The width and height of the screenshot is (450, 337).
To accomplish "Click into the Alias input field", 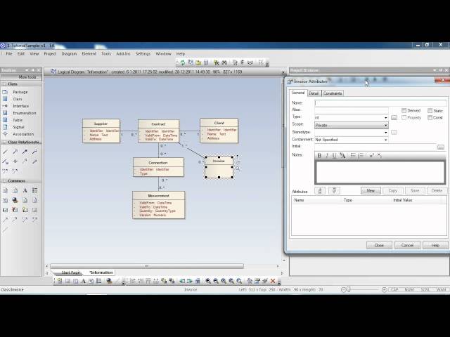I will tap(352, 110).
